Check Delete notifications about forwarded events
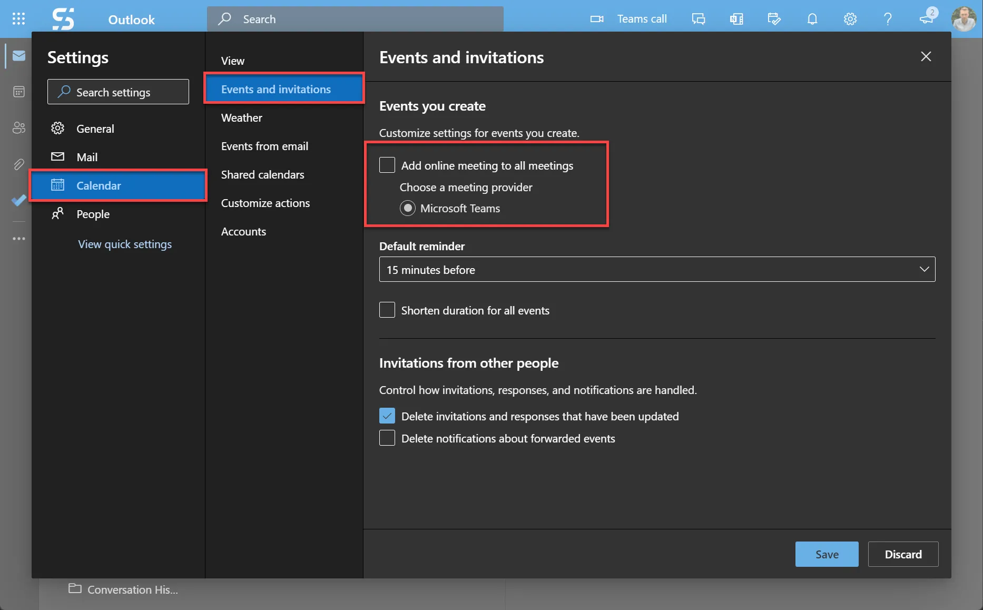The height and width of the screenshot is (610, 983). pos(387,438)
